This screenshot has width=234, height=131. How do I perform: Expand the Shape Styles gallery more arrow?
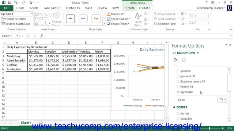104,23
